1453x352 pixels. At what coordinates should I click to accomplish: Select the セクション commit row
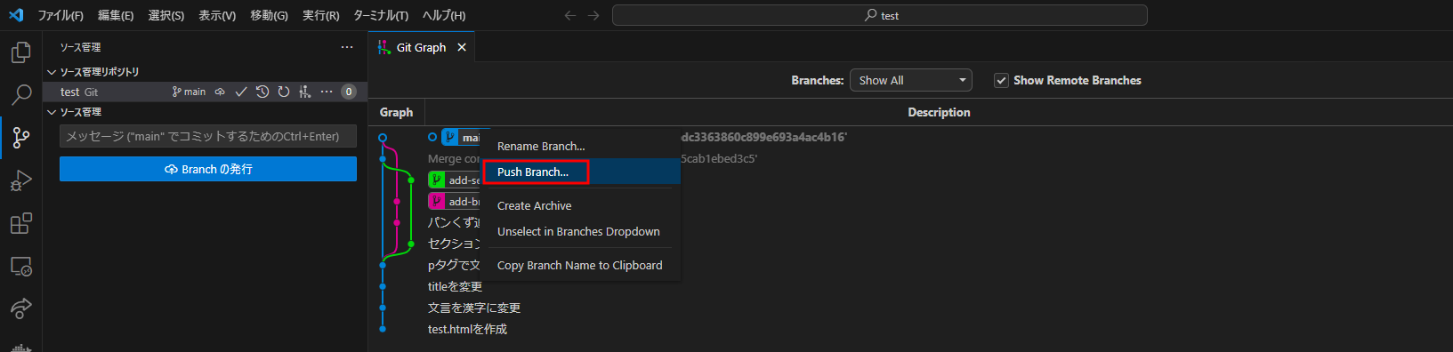point(910,244)
